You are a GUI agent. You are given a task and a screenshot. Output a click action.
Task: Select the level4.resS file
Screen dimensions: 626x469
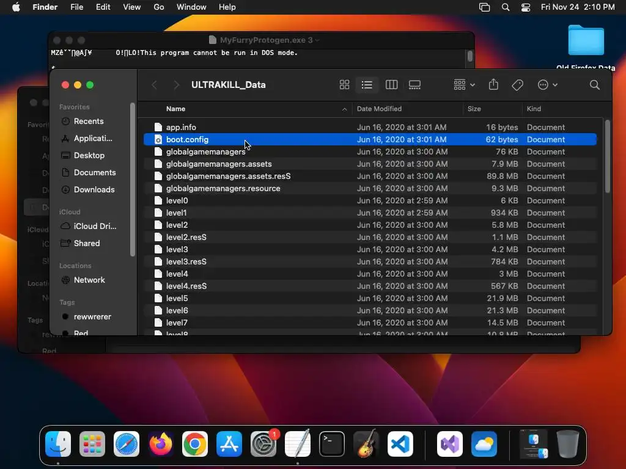370,286
